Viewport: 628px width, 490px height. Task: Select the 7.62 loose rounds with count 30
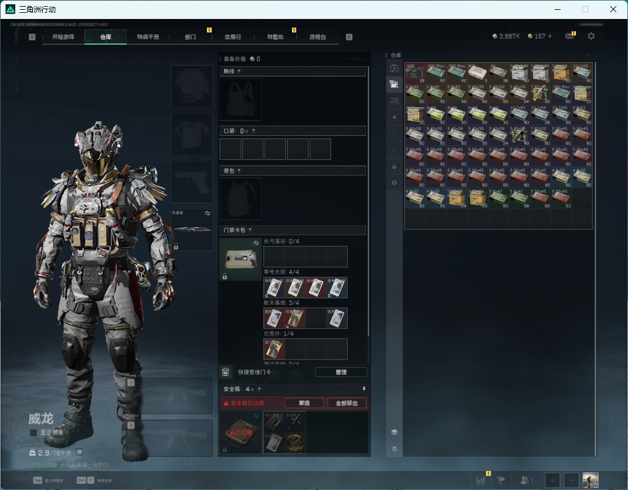(x=540, y=93)
